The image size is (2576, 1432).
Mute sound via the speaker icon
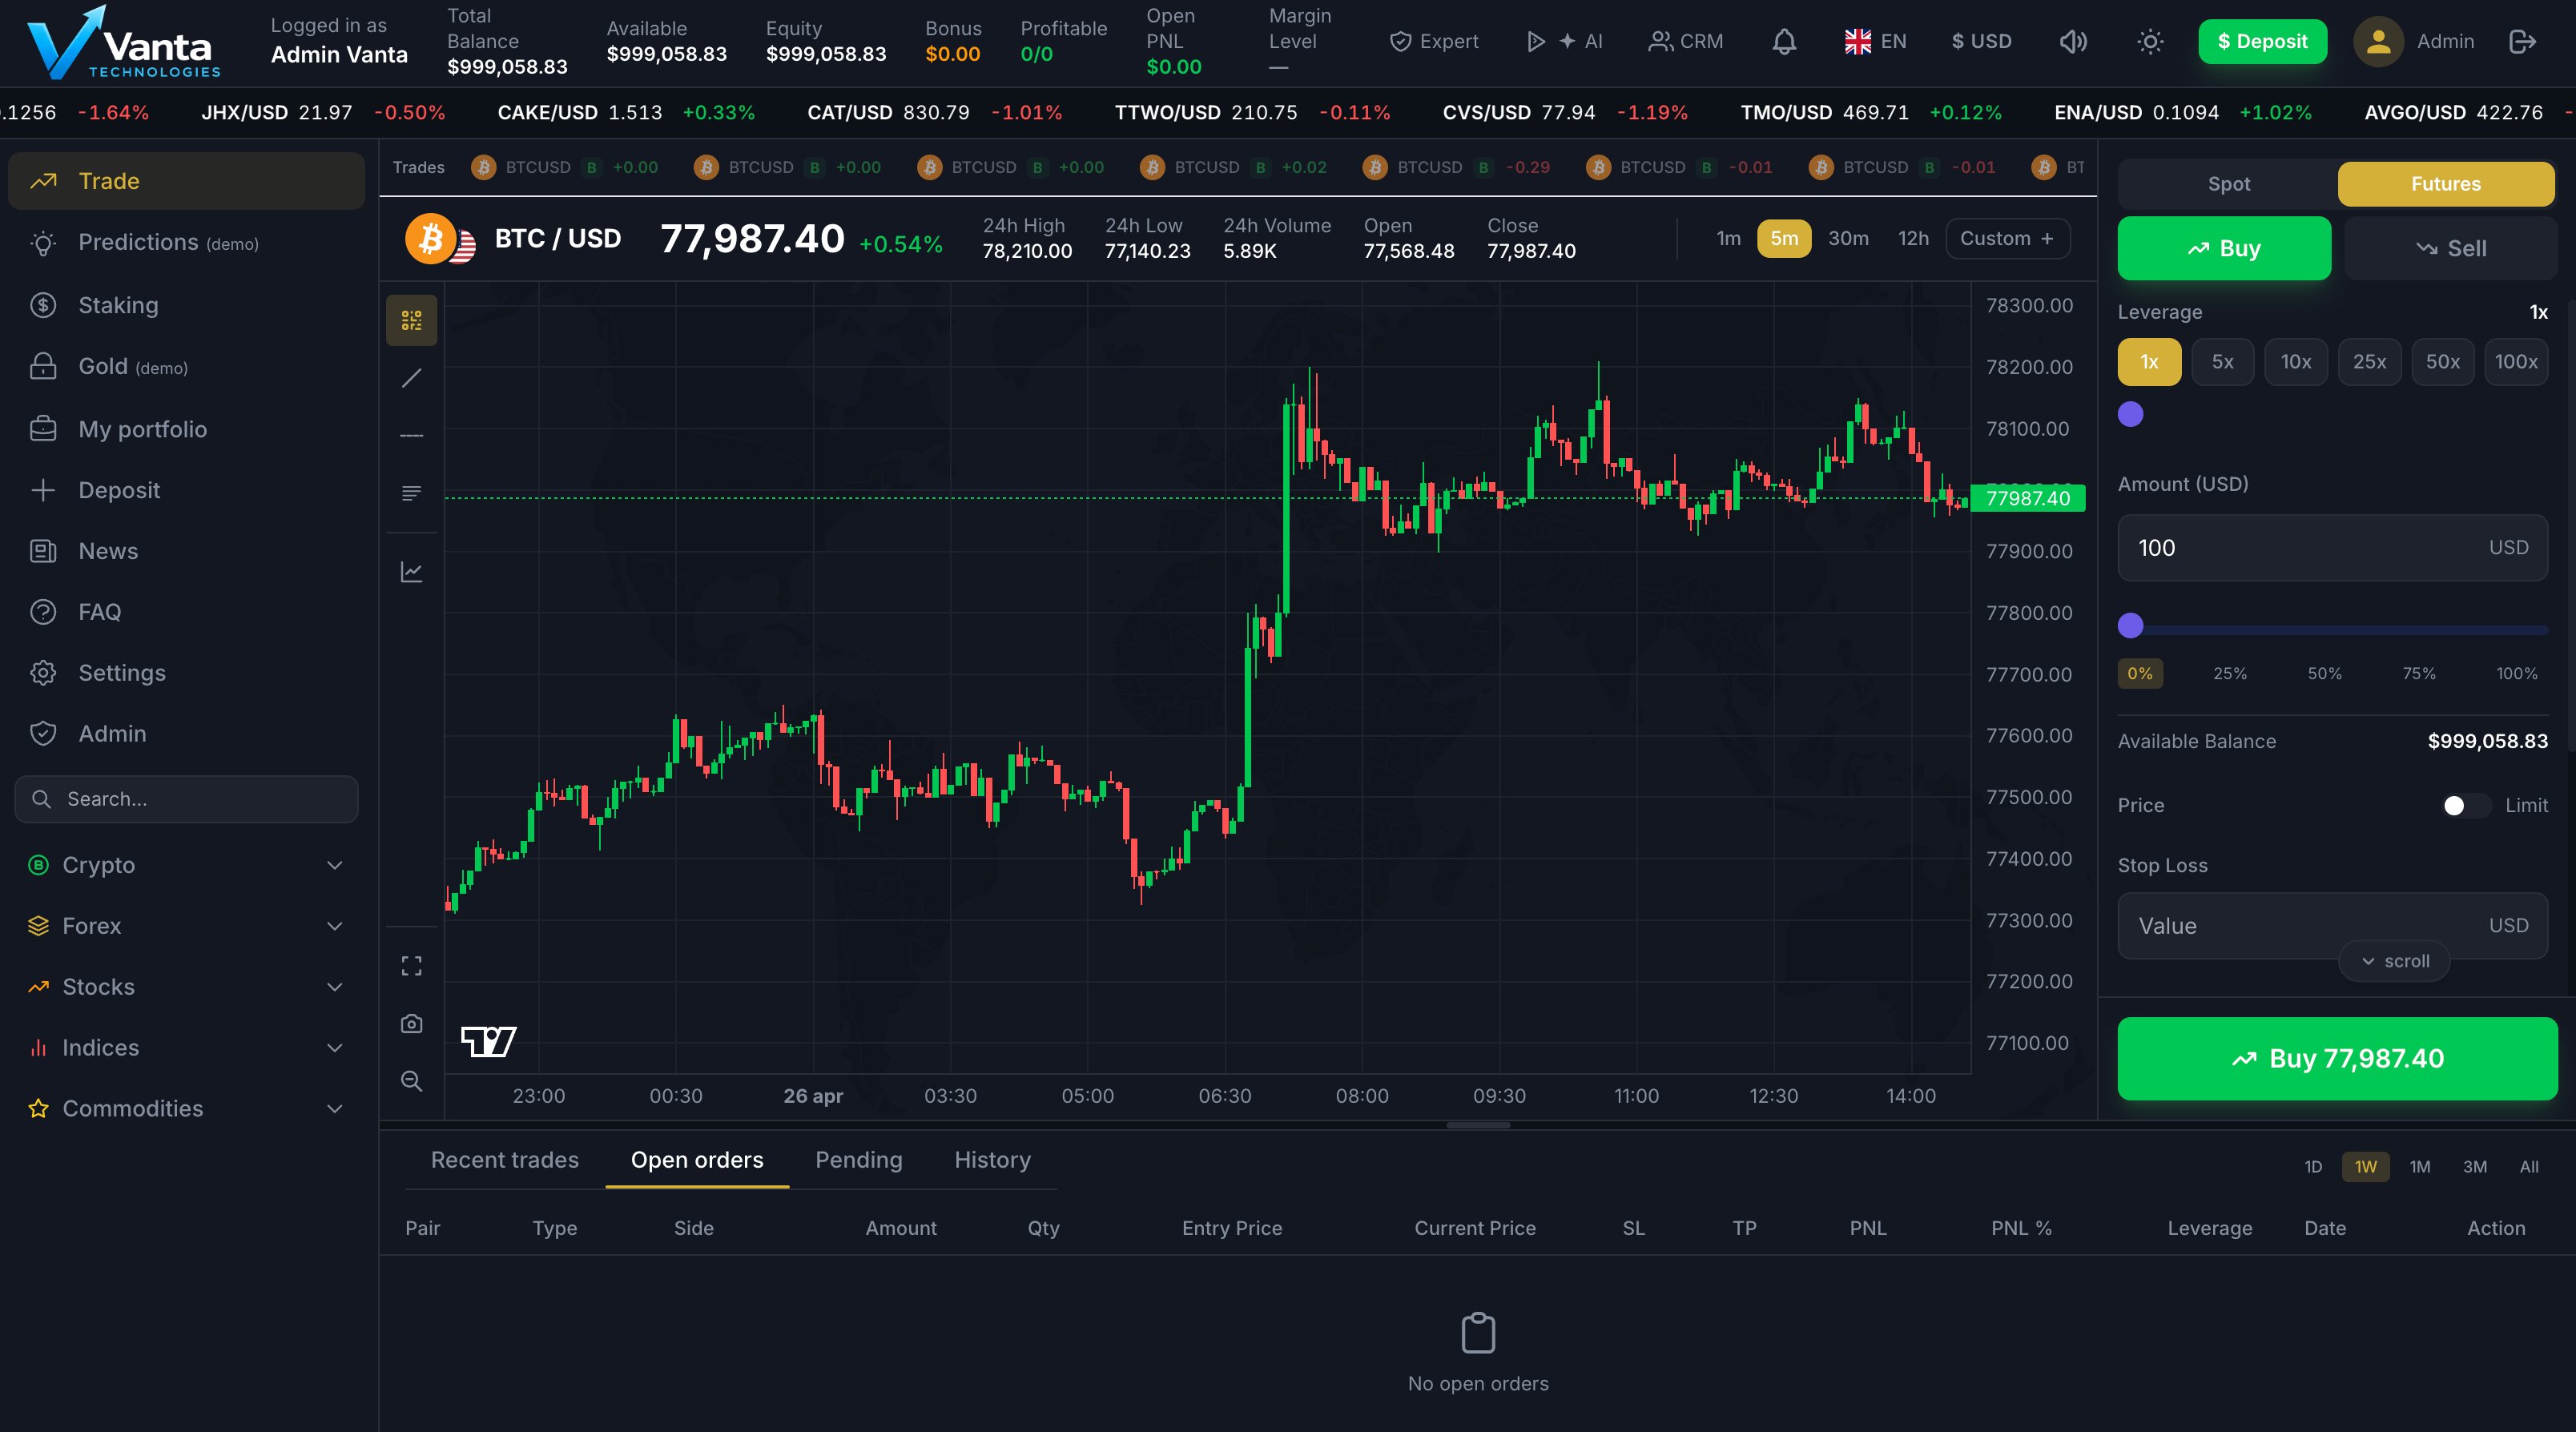coord(2073,41)
